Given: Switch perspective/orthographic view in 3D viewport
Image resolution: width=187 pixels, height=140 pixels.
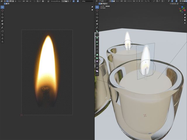Looking at the screenshot, I should (185, 23).
